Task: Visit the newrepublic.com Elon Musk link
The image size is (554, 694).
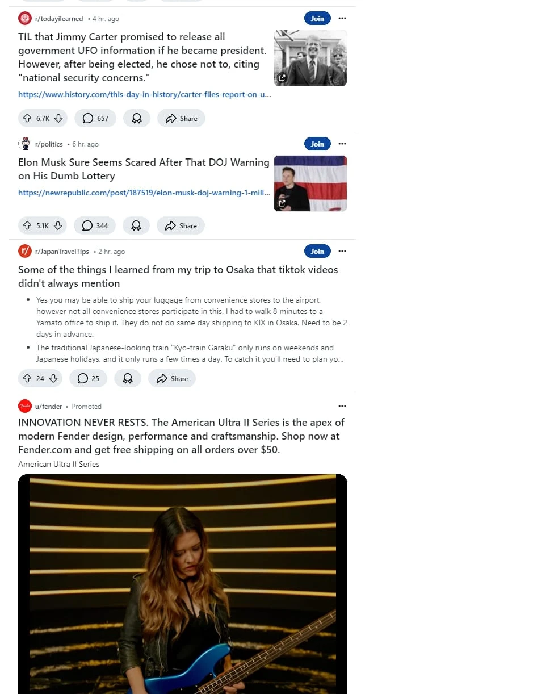Action: (x=145, y=193)
